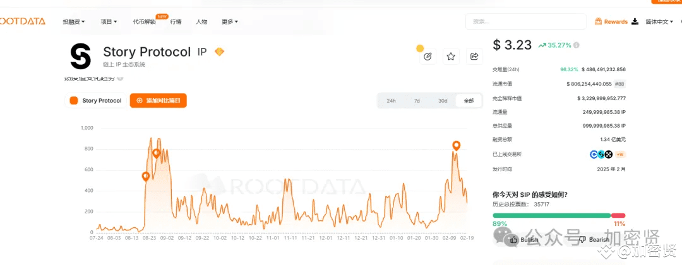Switch chart range to the 7d tab

click(x=417, y=101)
